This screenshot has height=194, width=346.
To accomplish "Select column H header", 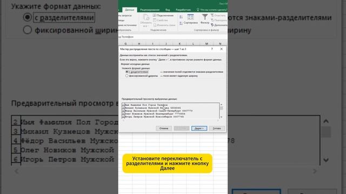I will pyautogui.click(x=139, y=44).
